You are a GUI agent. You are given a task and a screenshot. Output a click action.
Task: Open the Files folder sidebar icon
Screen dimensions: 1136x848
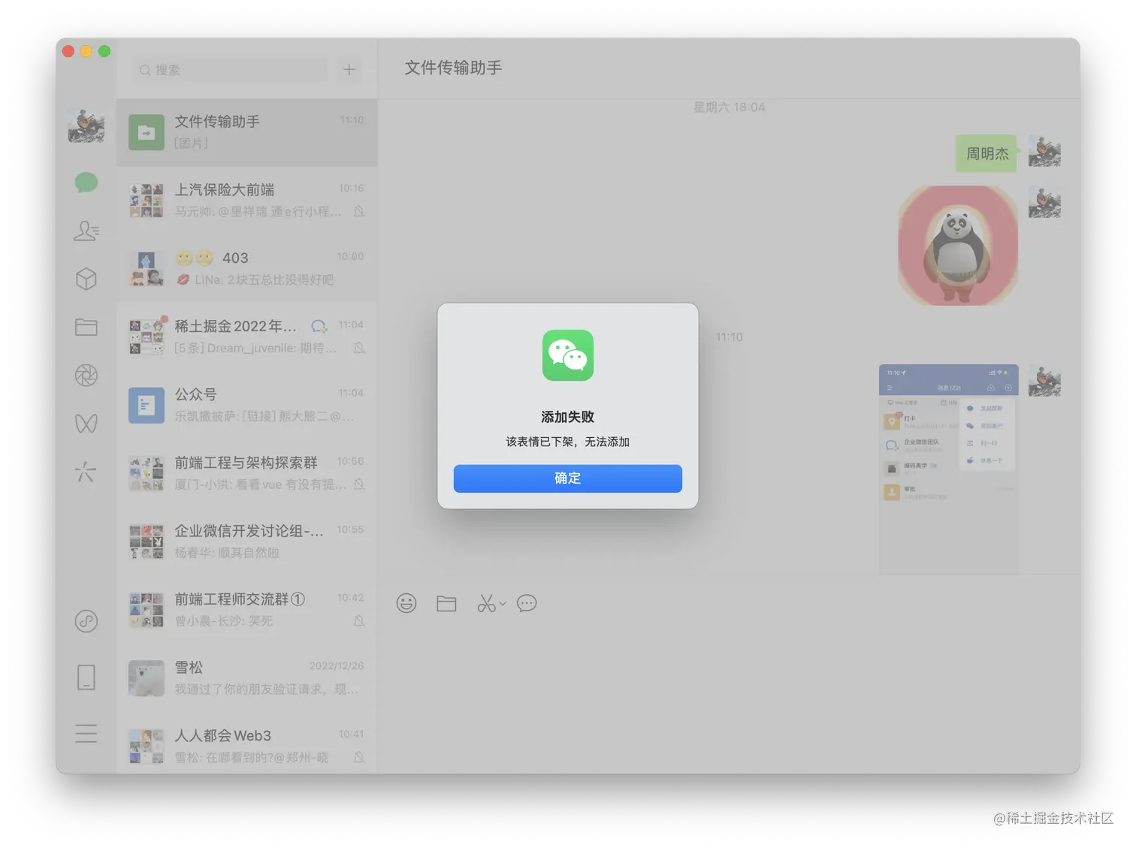coord(86,327)
